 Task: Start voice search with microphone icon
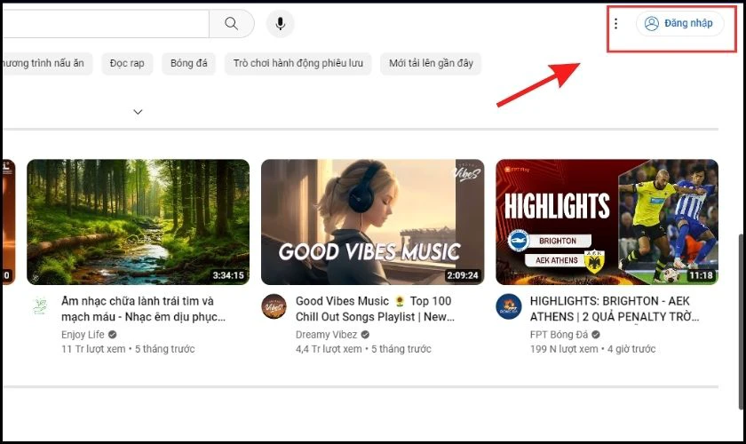281,23
